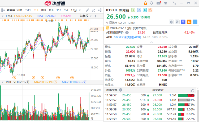The height and width of the screenshot is (122, 199).
Task: Contact customer service via headset icon
Action: [x=151, y=3]
